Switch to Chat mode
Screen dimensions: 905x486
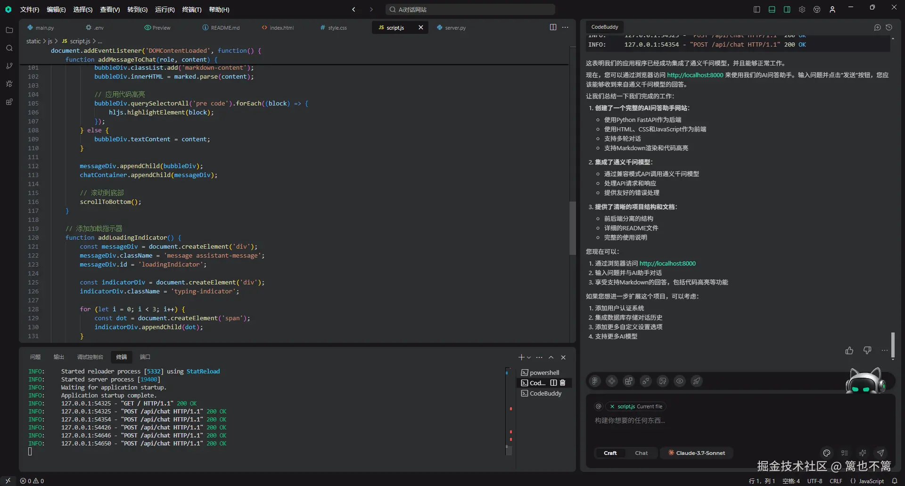(641, 453)
